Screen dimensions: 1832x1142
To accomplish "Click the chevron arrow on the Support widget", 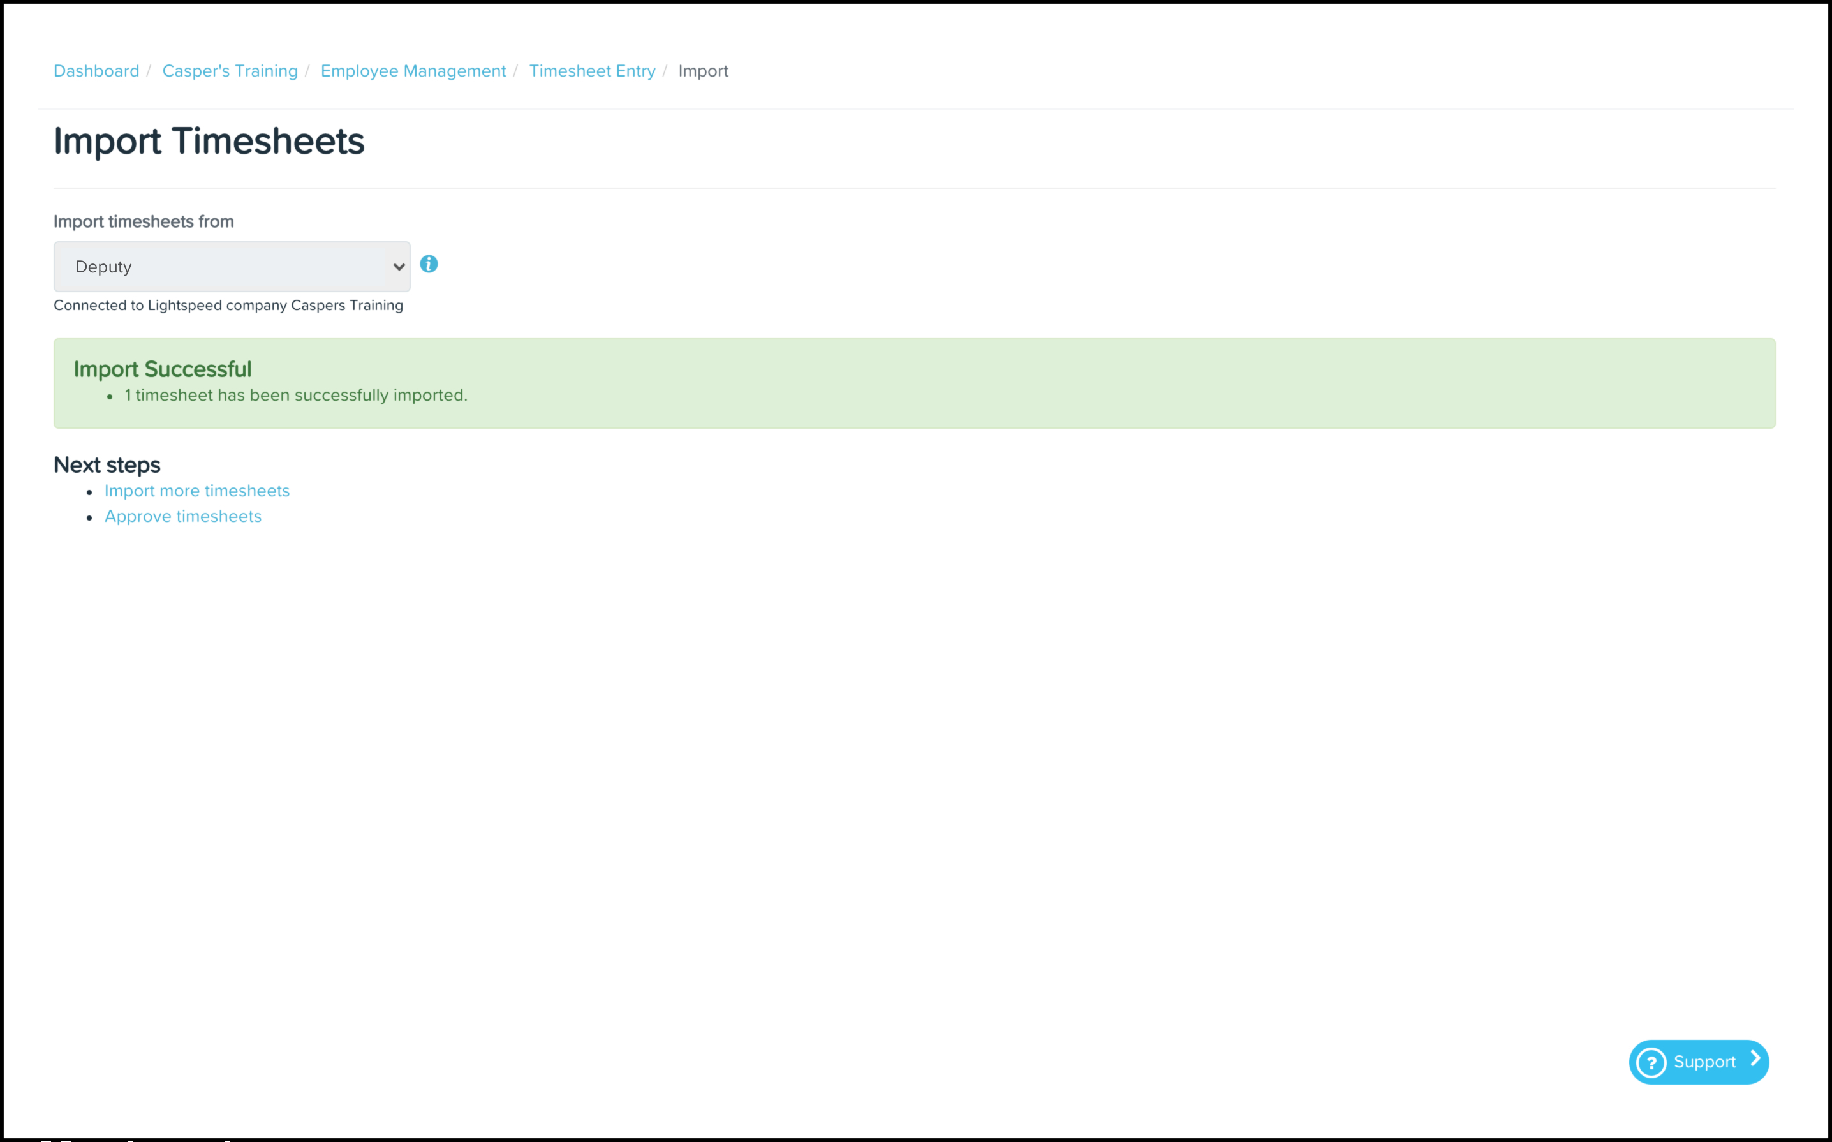I will [x=1755, y=1059].
